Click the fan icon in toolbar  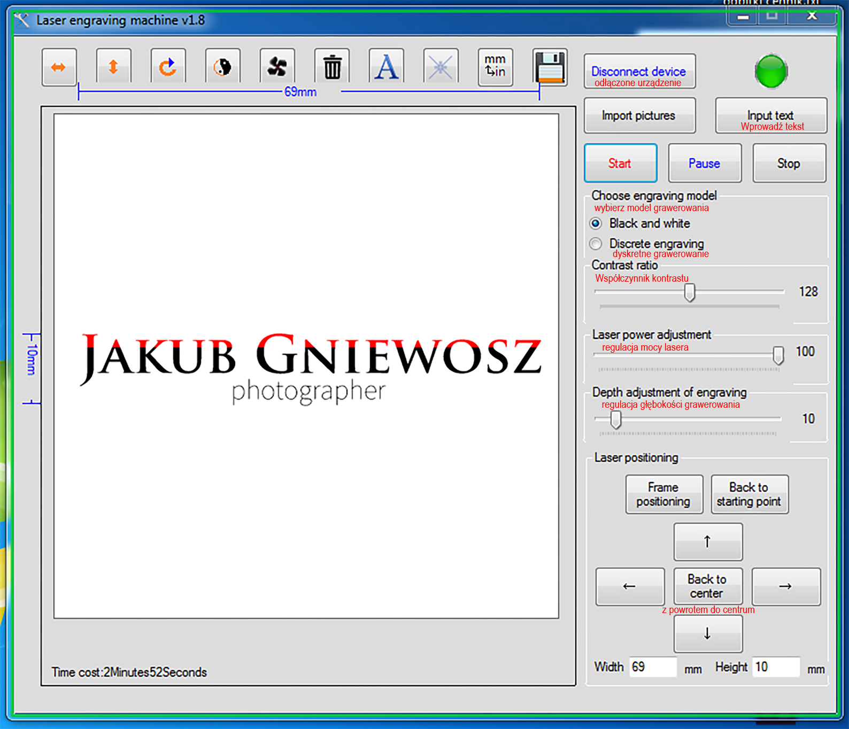coord(277,67)
